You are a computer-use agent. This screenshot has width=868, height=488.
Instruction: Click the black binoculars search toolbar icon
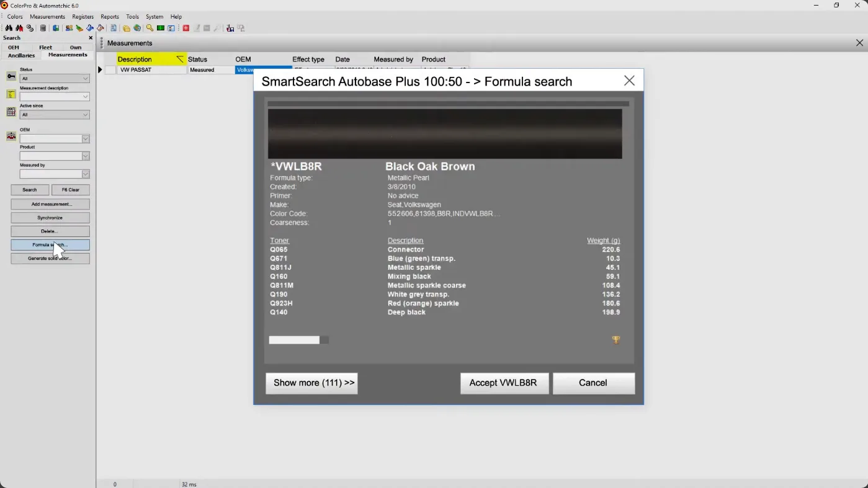[9, 28]
